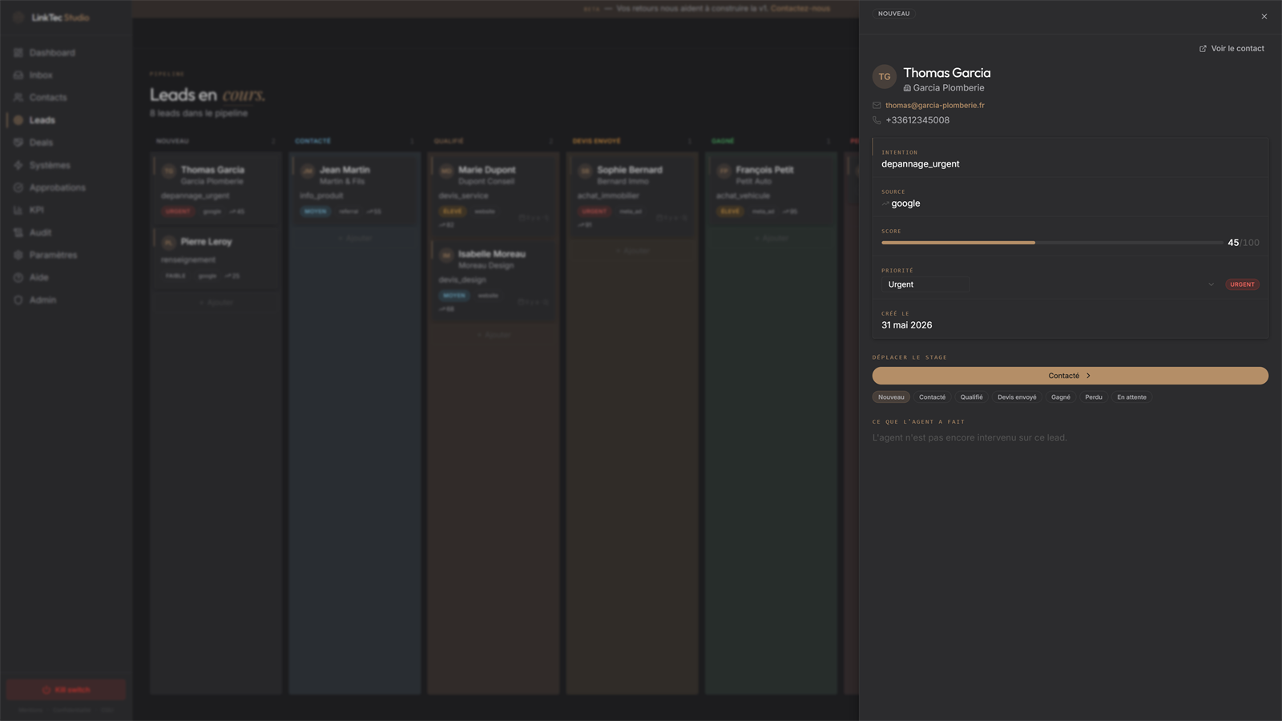The width and height of the screenshot is (1282, 721).
Task: Close the lead detail panel
Action: 1264,17
